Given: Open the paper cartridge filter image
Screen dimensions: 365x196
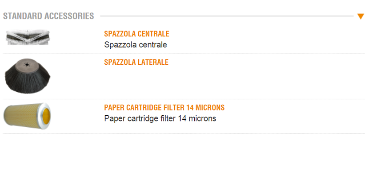Looking at the screenshot, I should (x=27, y=115).
